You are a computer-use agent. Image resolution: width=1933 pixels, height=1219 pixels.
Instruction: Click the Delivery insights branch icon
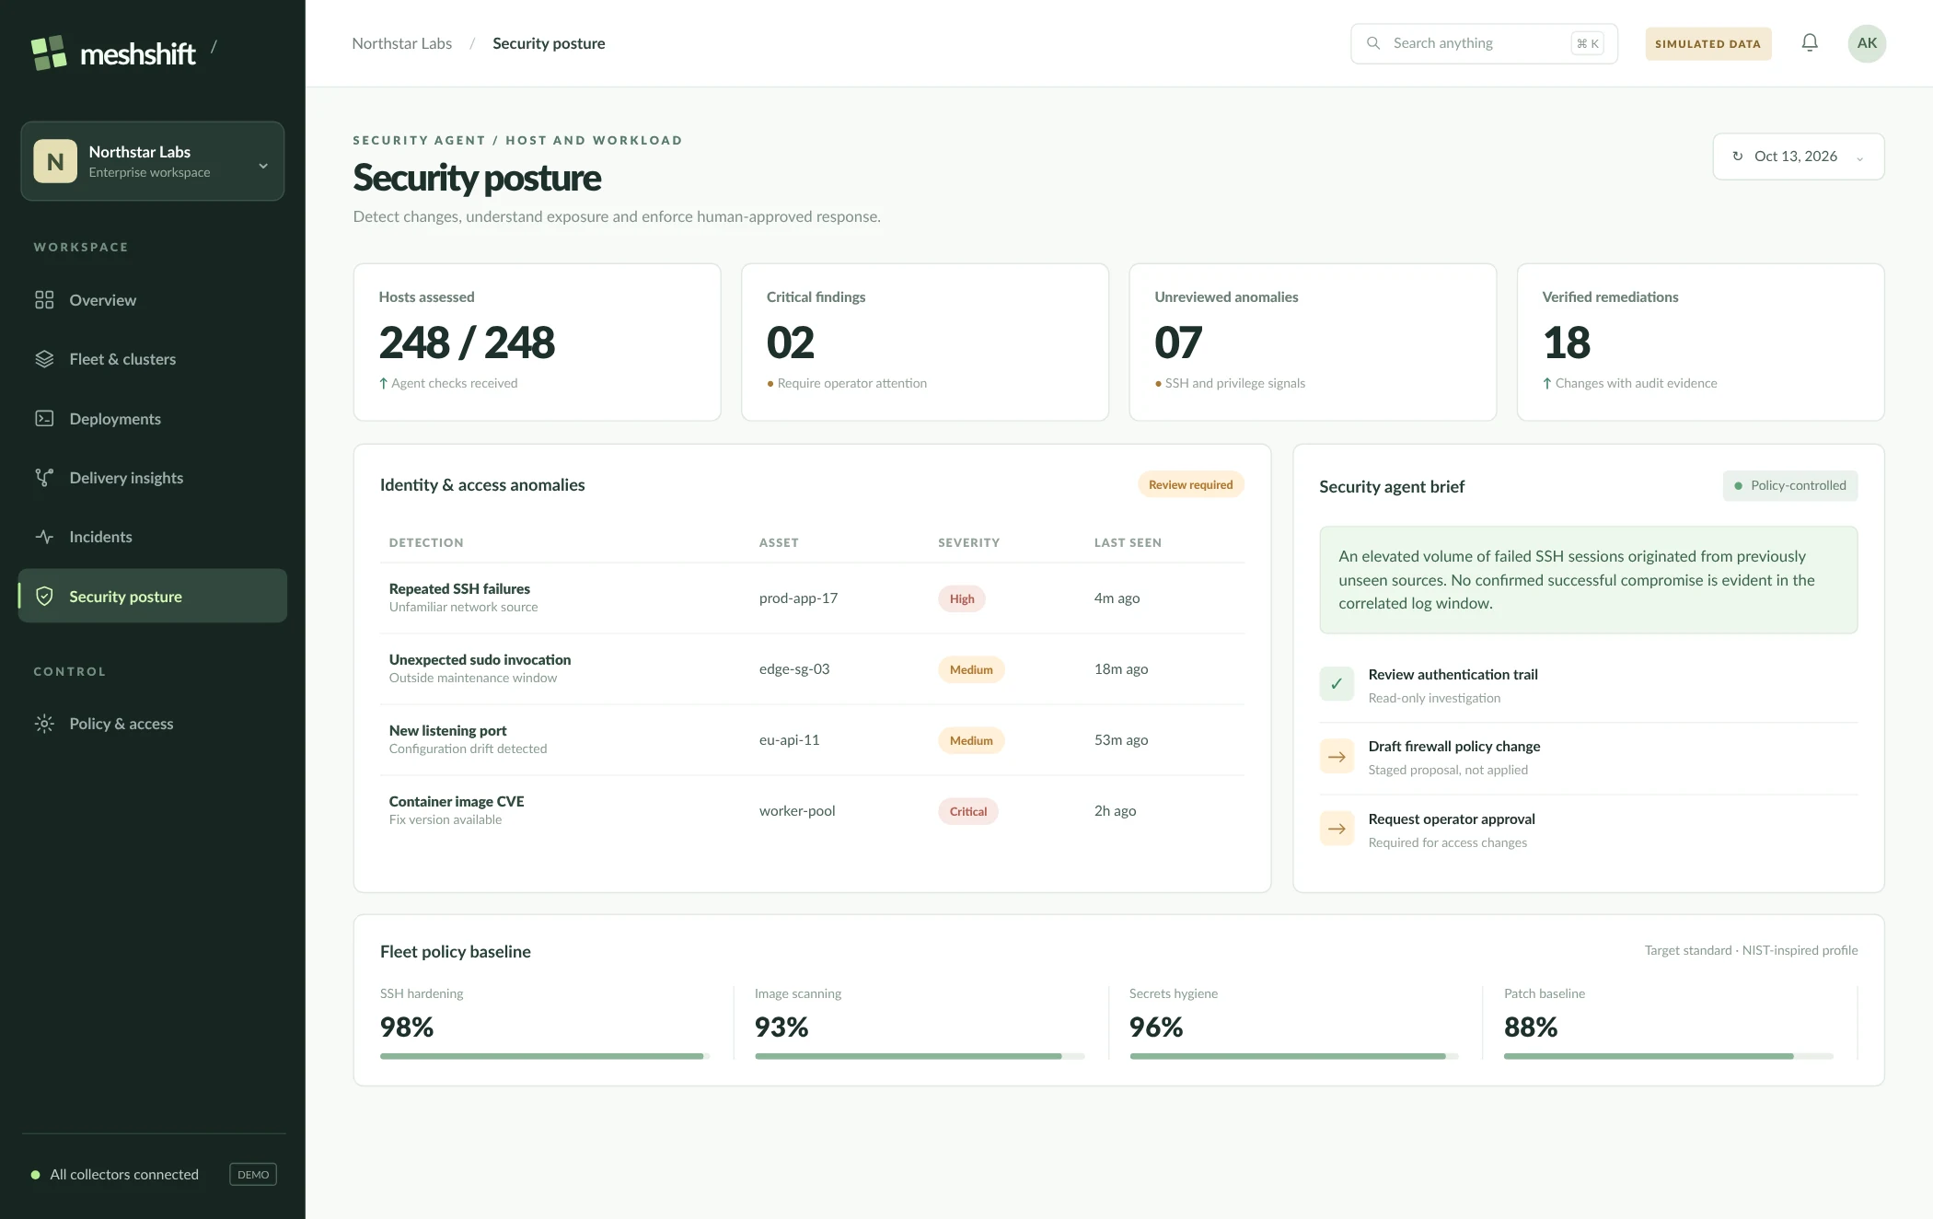[44, 478]
